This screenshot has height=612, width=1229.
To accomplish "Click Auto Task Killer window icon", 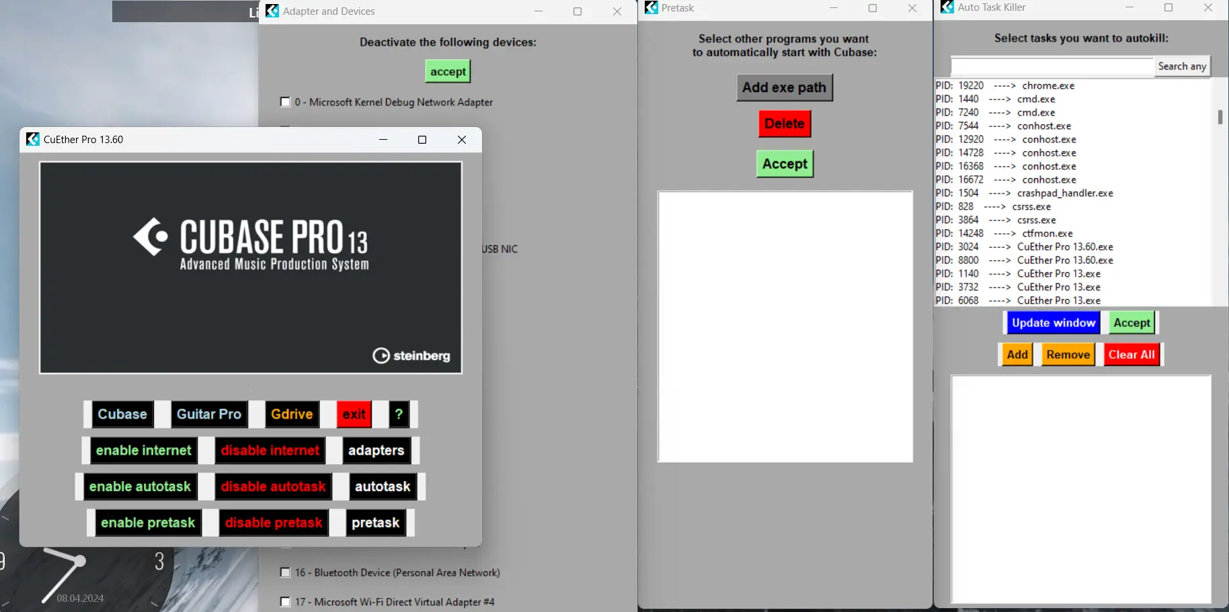I will point(947,7).
